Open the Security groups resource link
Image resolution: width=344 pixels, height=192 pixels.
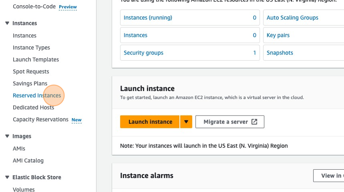[x=143, y=53]
